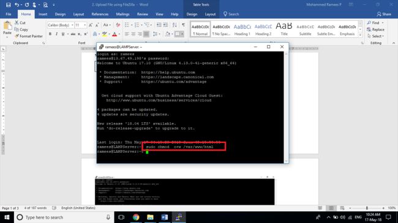Apply the text highlight color
The height and width of the screenshot is (223, 398).
pos(104,34)
